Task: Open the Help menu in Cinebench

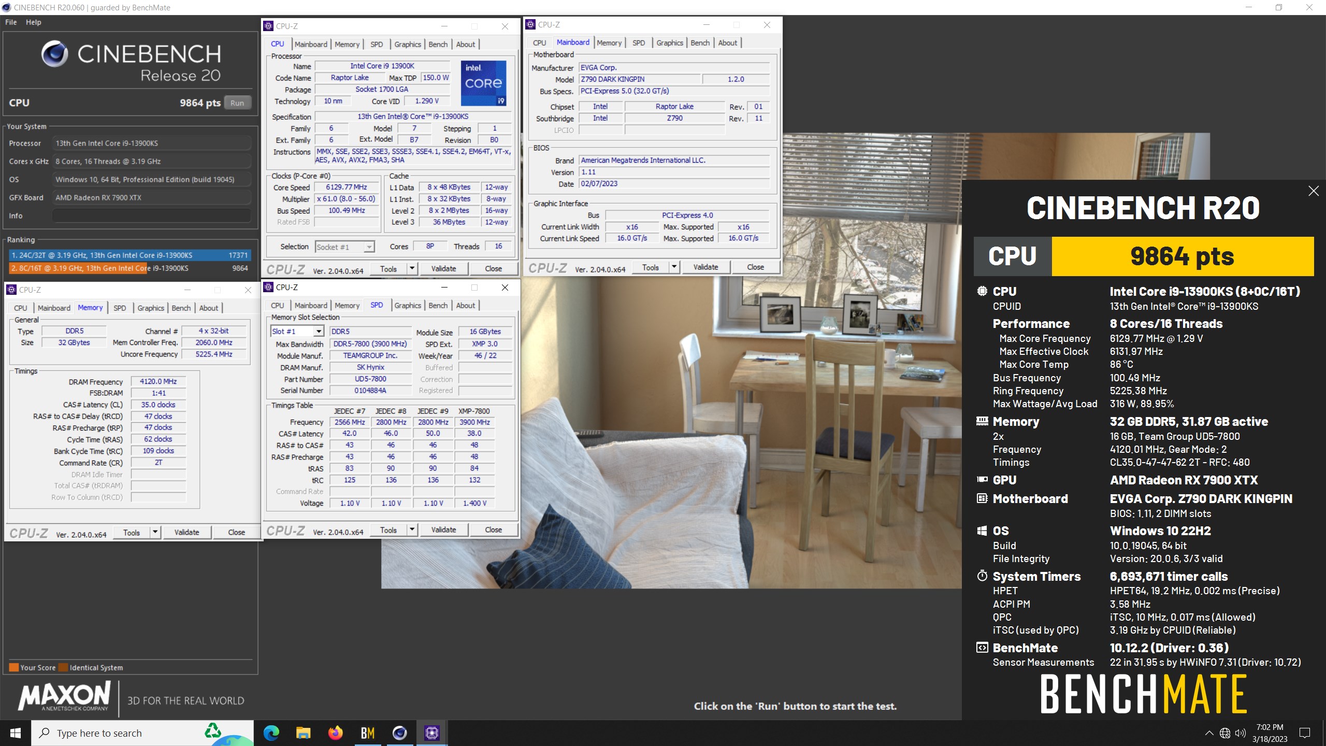Action: [34, 22]
